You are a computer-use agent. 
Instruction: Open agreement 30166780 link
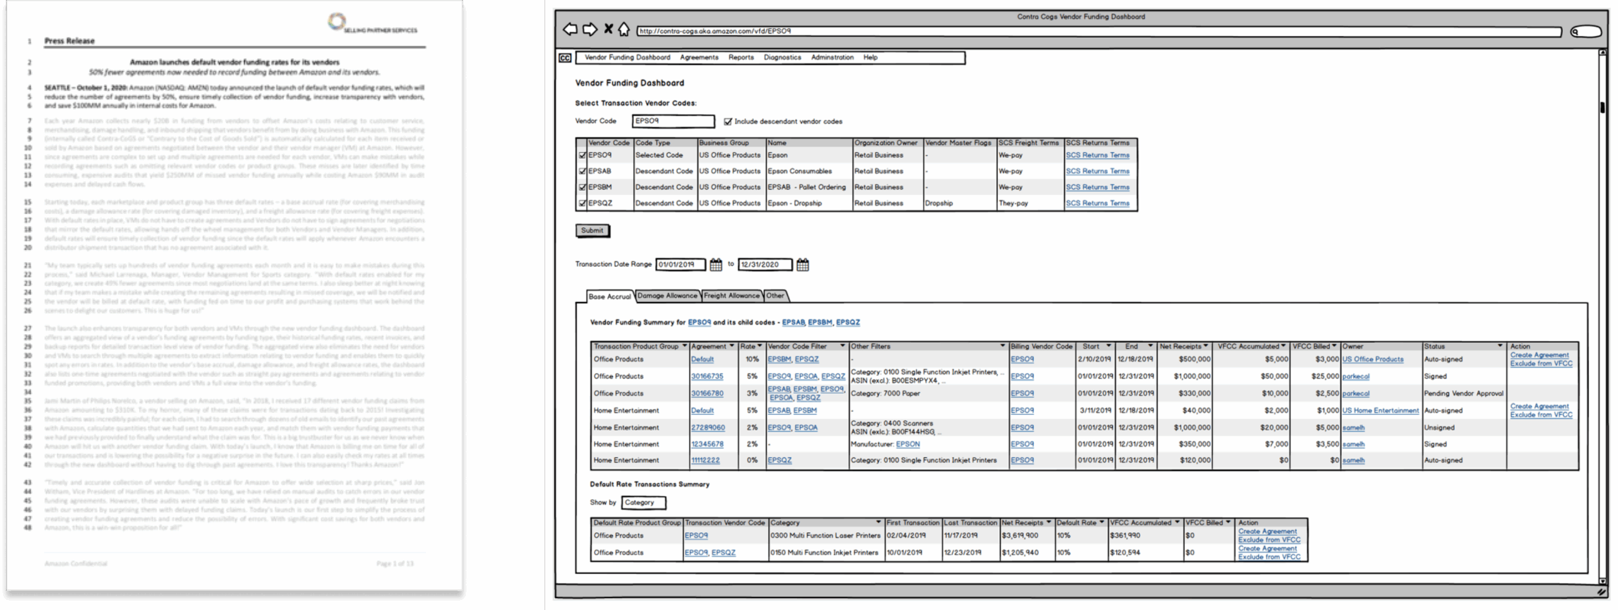click(x=707, y=393)
